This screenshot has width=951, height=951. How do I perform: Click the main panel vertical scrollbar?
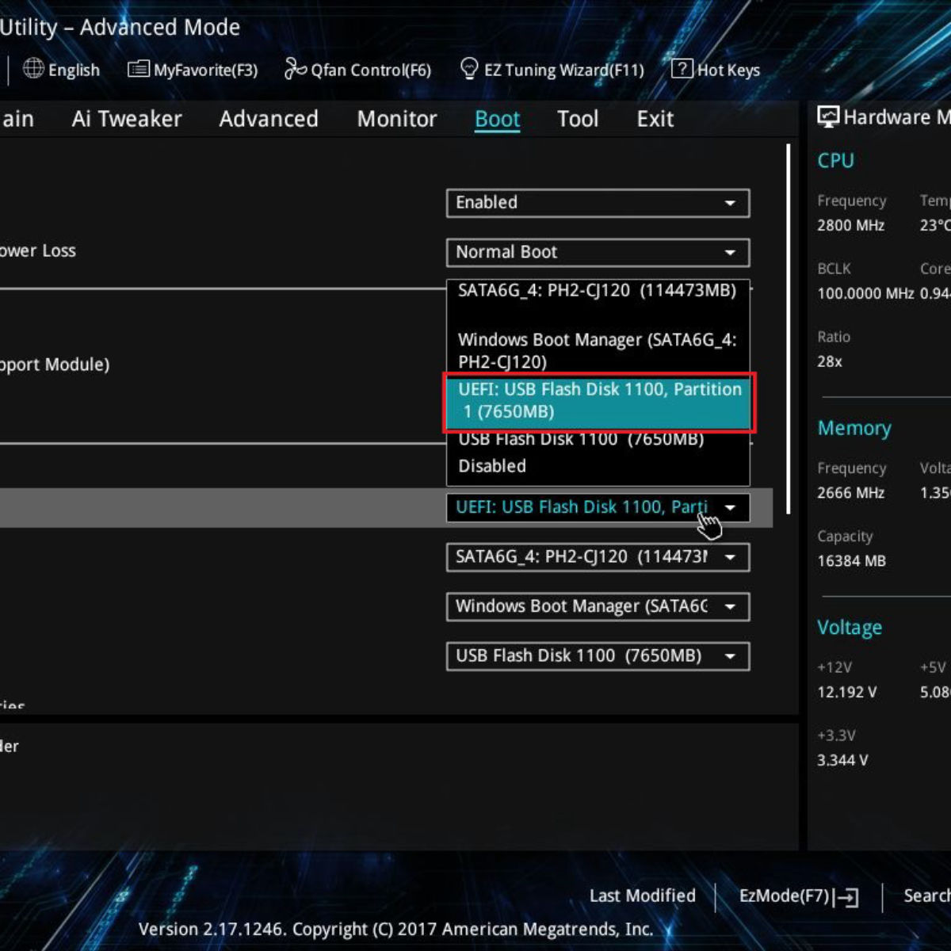(x=789, y=329)
